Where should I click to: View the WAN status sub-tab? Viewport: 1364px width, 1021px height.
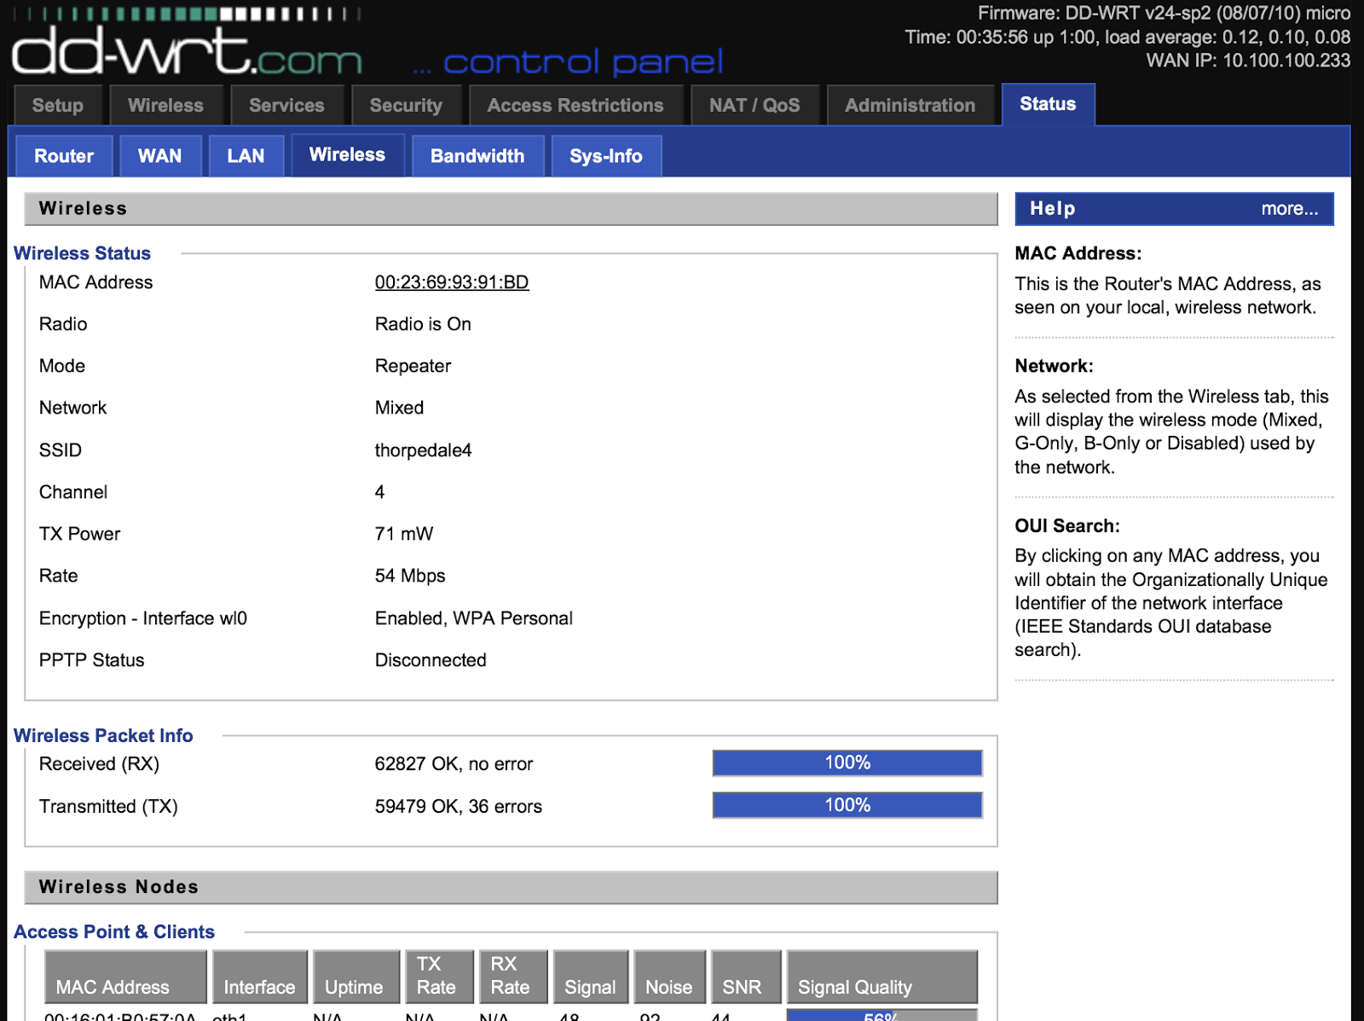click(160, 156)
